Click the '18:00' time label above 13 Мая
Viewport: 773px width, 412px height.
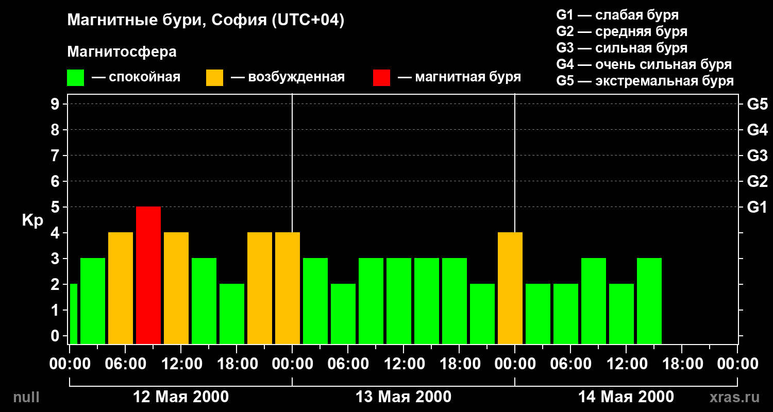point(459,364)
